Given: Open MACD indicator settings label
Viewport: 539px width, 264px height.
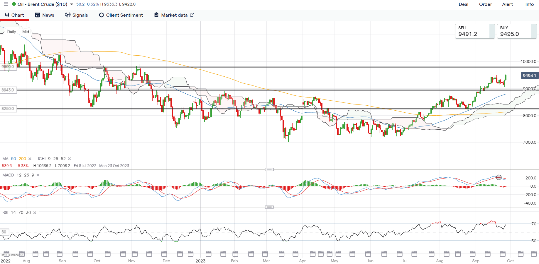Looking at the screenshot, I should tap(8, 175).
